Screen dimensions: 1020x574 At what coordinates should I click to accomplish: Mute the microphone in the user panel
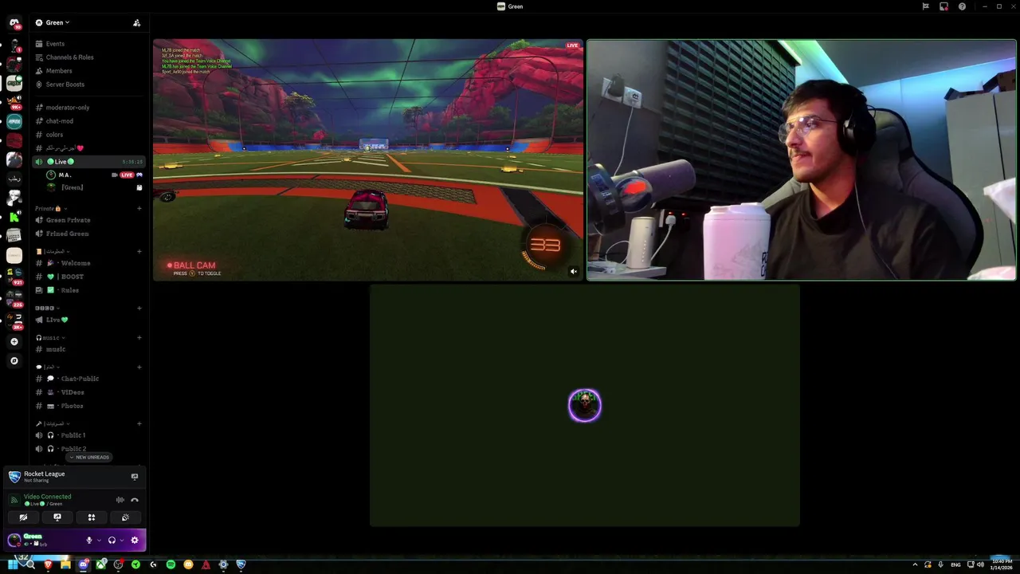click(89, 540)
